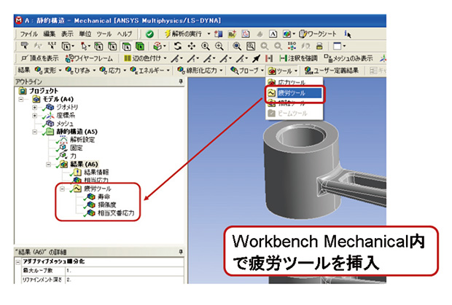Screen dimensions: 452x305
Task: Click the ユーザー定義結果 button
Action: pos(332,70)
